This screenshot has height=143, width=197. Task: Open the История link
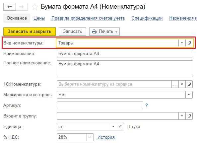click(106, 137)
